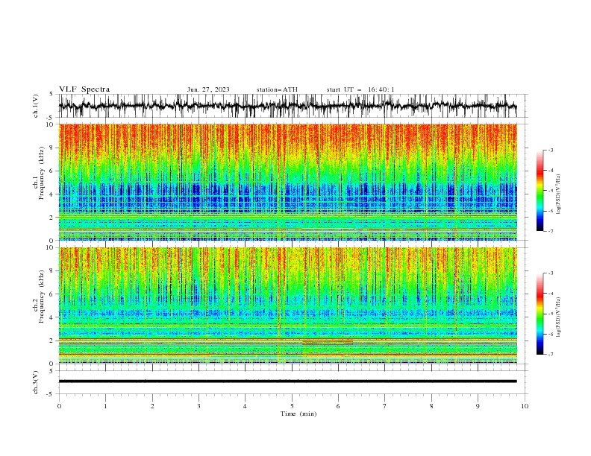Click the ch.2 PSD color scale bar
Screen dimensions: 591x456
point(540,314)
